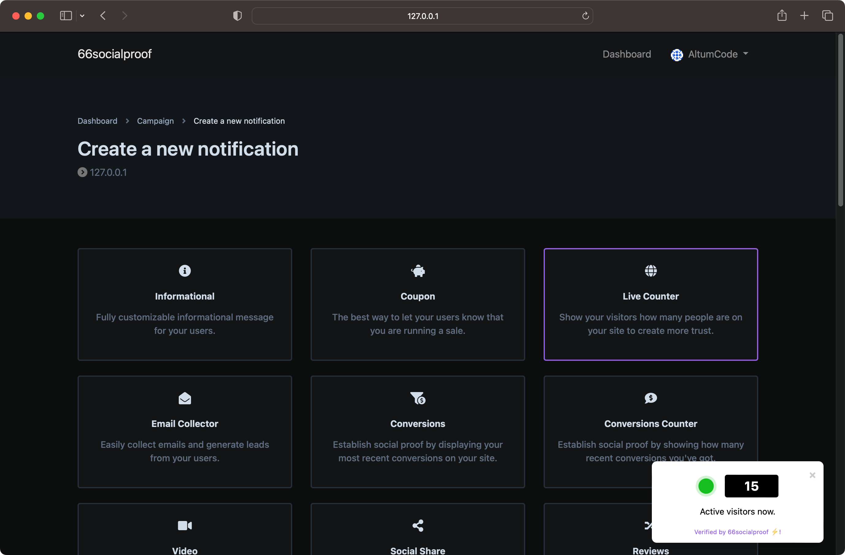845x555 pixels.
Task: Click the Live Counter globe icon
Action: click(x=650, y=271)
